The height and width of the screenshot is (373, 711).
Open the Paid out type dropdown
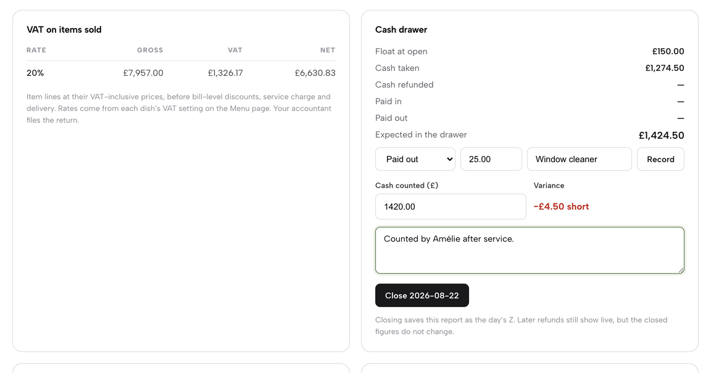click(415, 159)
